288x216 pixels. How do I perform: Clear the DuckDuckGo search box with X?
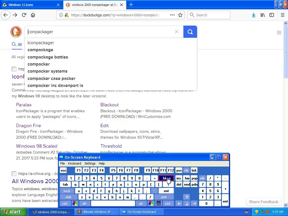177,32
